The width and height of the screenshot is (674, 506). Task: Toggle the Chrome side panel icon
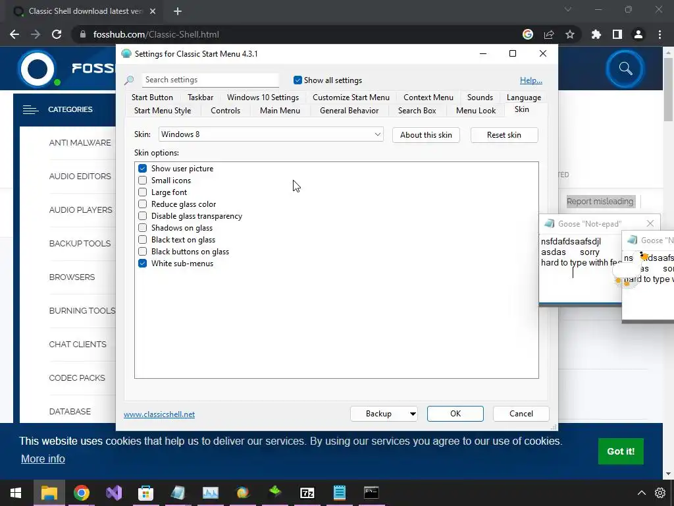(617, 34)
